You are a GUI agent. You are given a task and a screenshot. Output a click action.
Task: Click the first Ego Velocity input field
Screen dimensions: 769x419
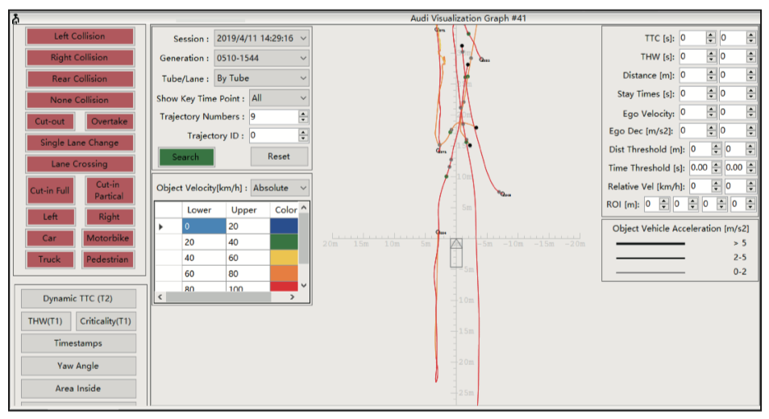click(x=692, y=112)
